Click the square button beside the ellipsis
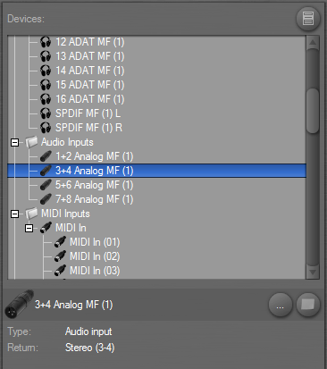Viewport: 327px width, 369px height. [x=308, y=305]
